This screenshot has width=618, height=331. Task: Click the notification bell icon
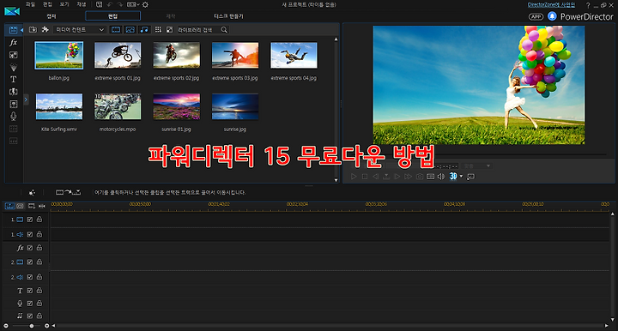(552, 16)
